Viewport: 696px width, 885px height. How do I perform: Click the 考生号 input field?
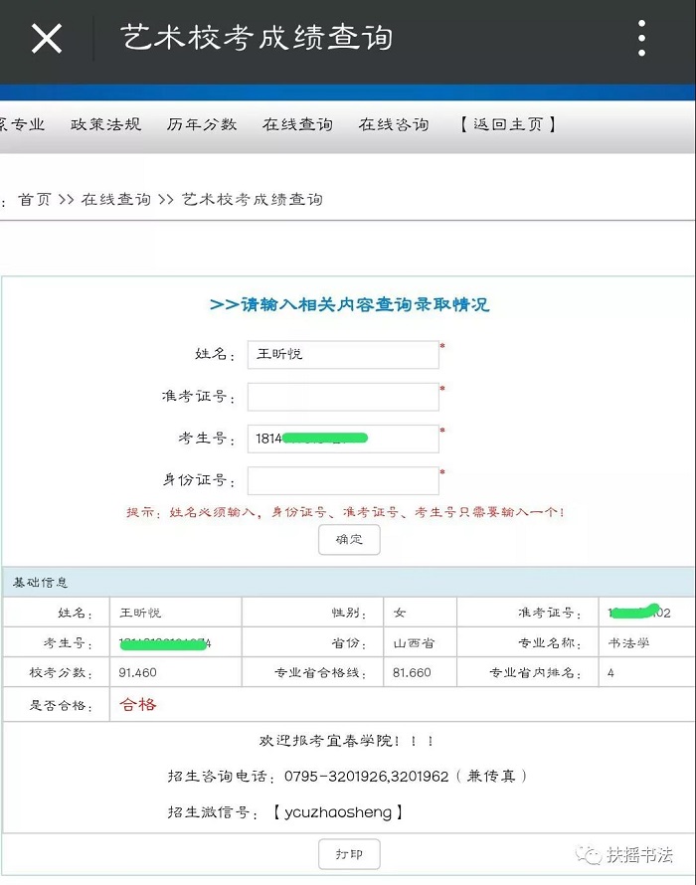[343, 439]
